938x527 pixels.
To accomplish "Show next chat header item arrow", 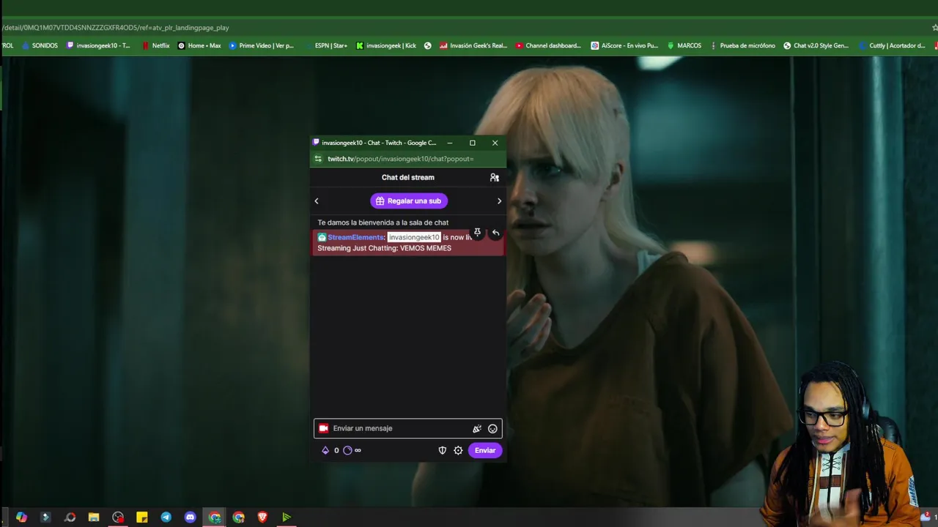I will pyautogui.click(x=500, y=201).
